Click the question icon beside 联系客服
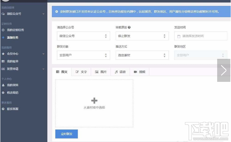231x142 pixels. [x=3, y=109]
